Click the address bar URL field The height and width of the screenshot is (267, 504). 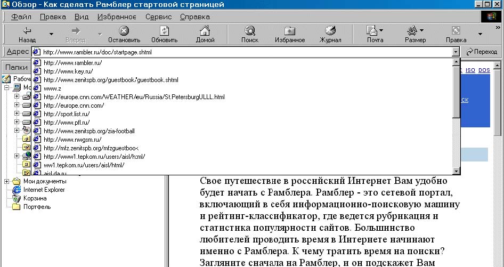point(242,52)
